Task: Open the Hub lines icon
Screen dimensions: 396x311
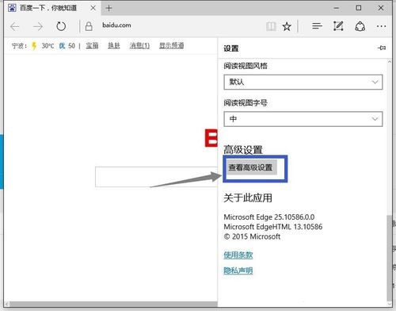Action: [x=317, y=26]
